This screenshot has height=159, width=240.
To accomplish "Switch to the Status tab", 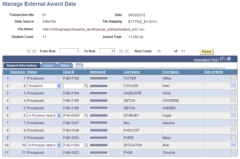I will pyautogui.click(x=65, y=65).
